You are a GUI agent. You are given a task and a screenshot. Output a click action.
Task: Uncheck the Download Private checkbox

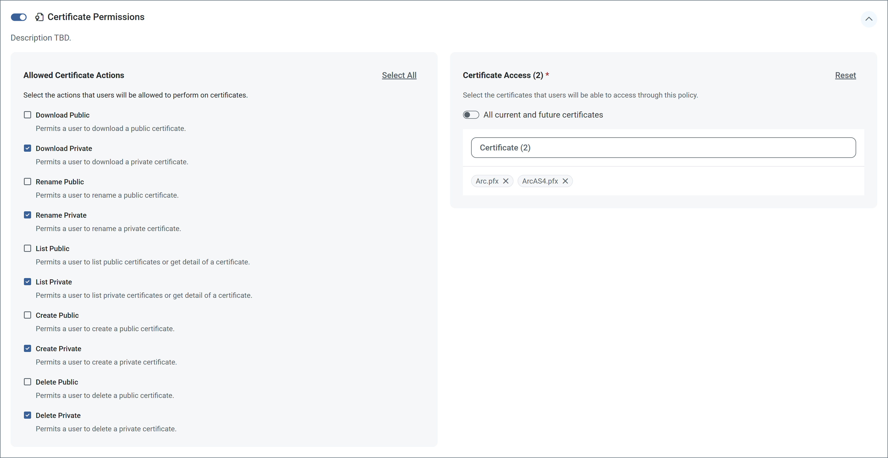pos(28,148)
